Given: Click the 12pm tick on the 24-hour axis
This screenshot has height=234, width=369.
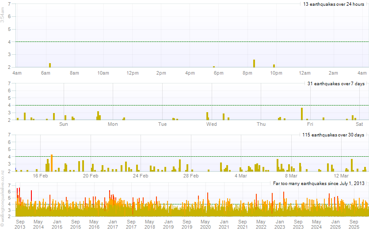Looking at the screenshot, I should coord(133,73).
